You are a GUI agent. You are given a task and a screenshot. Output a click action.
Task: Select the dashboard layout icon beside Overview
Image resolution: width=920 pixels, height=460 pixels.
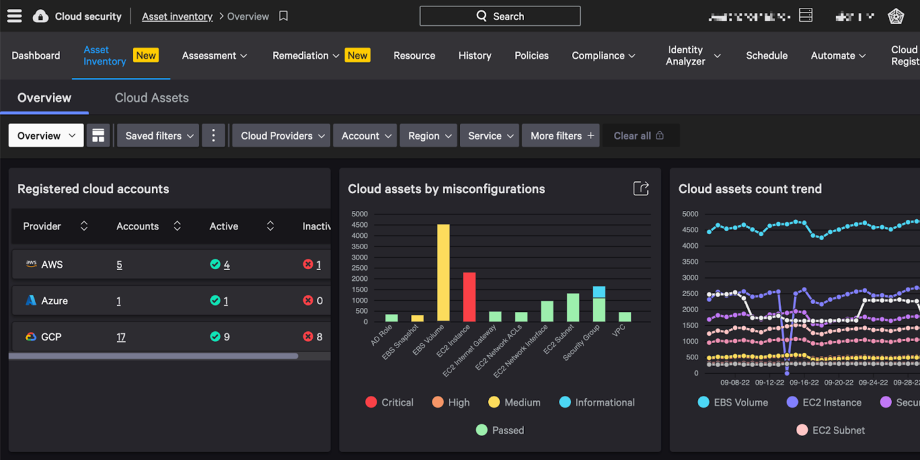pyautogui.click(x=98, y=135)
